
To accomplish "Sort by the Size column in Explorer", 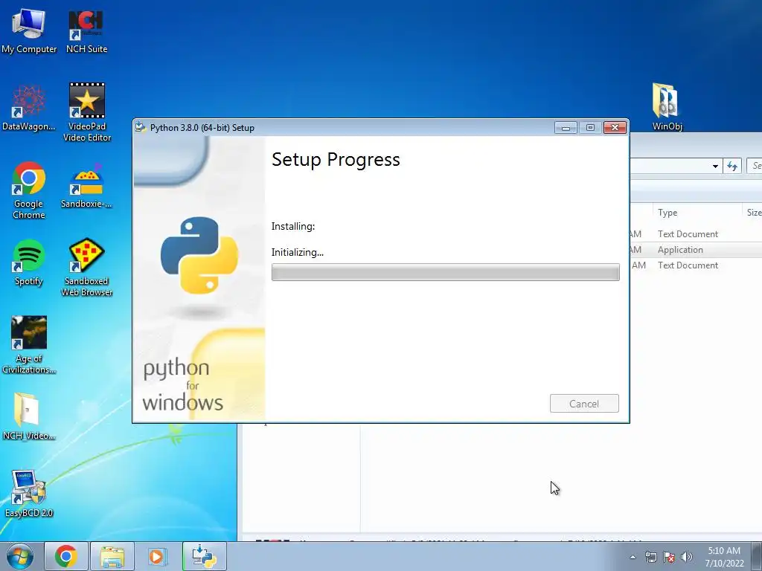I will (753, 212).
